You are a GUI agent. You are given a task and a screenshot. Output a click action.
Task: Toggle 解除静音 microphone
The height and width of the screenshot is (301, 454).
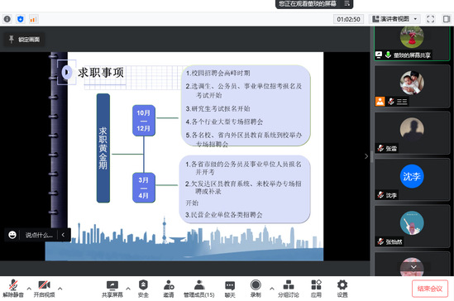(13, 289)
